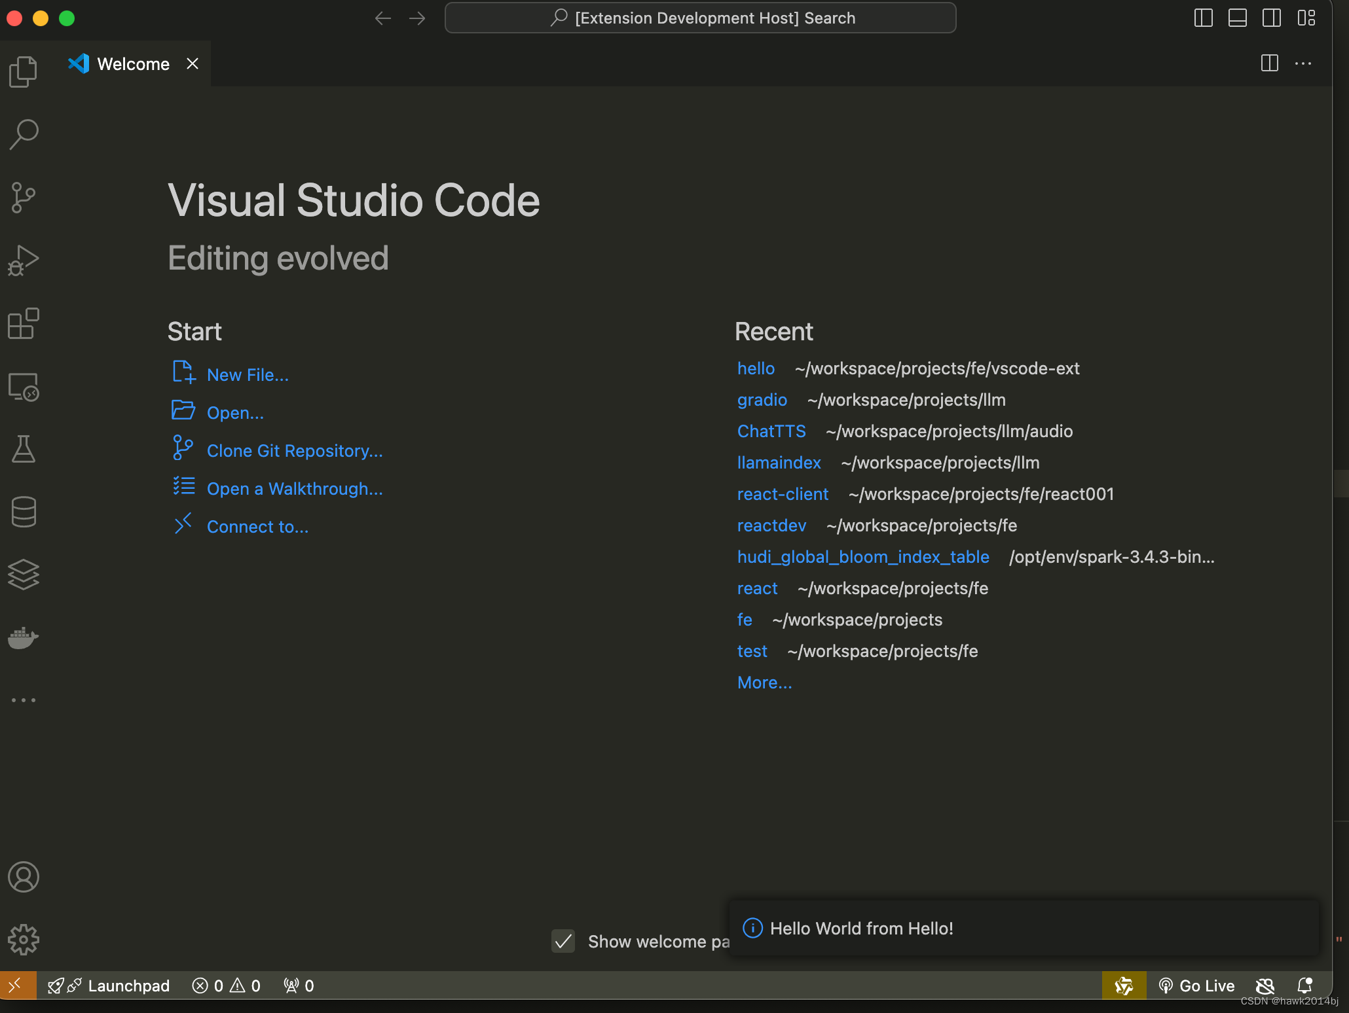Open recent project react-client
The width and height of the screenshot is (1349, 1013).
click(x=783, y=494)
